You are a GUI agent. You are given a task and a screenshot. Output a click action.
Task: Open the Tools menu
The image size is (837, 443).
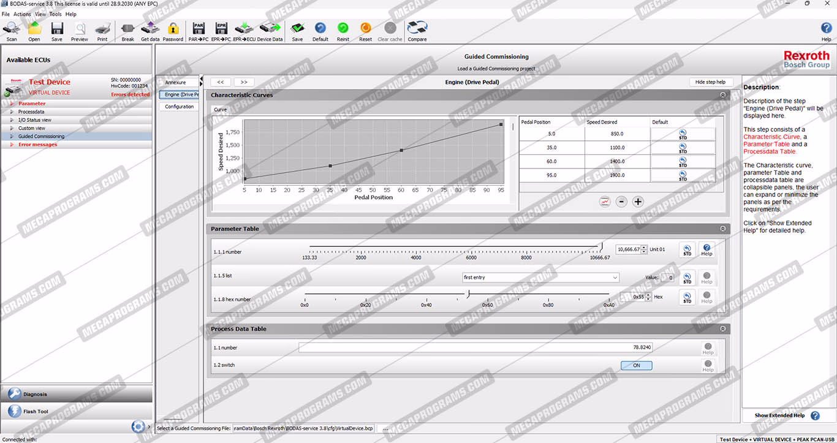(x=55, y=14)
